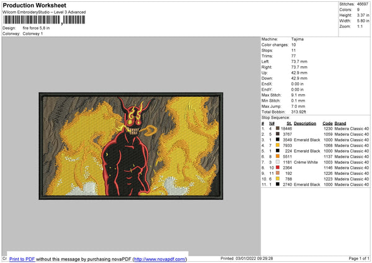Click the Production Worksheet heading

pyautogui.click(x=33, y=4)
